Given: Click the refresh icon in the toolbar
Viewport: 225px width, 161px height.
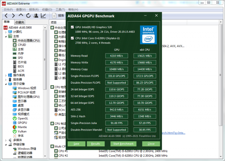Looking at the screenshot, I should [x=28, y=16].
